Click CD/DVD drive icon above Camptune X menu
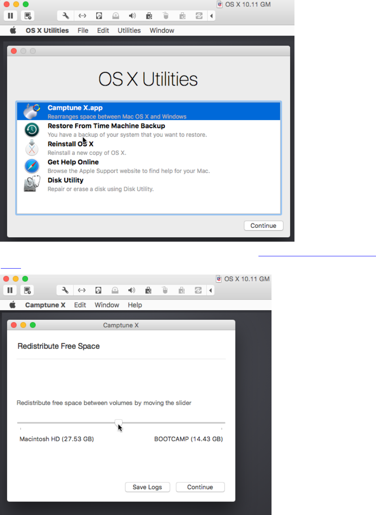376x515 pixels. pos(115,290)
